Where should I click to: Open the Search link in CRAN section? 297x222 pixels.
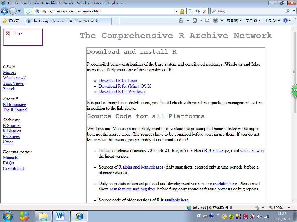point(9,89)
